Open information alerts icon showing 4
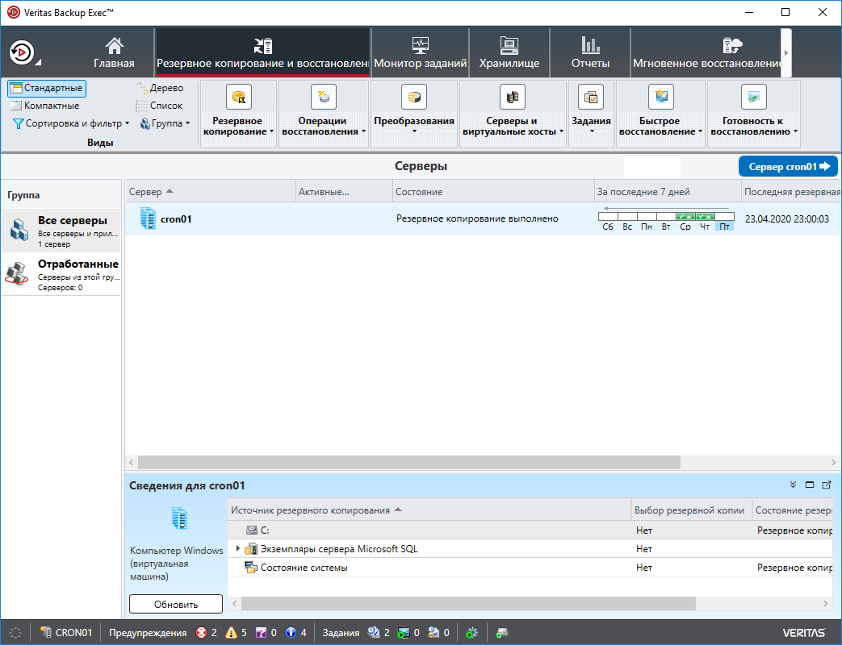842x645 pixels. click(x=291, y=633)
